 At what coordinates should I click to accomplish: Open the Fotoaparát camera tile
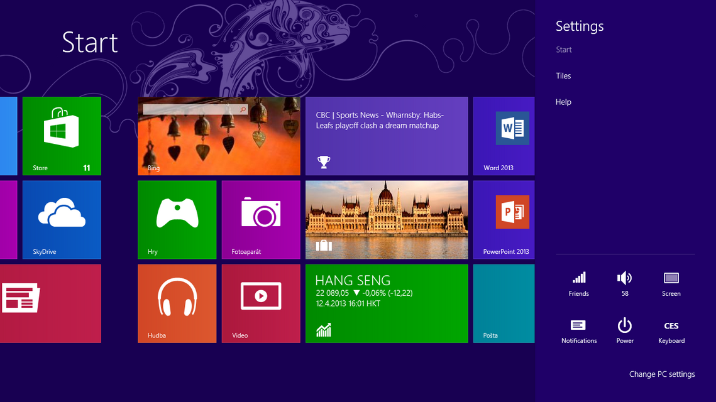pos(261,219)
